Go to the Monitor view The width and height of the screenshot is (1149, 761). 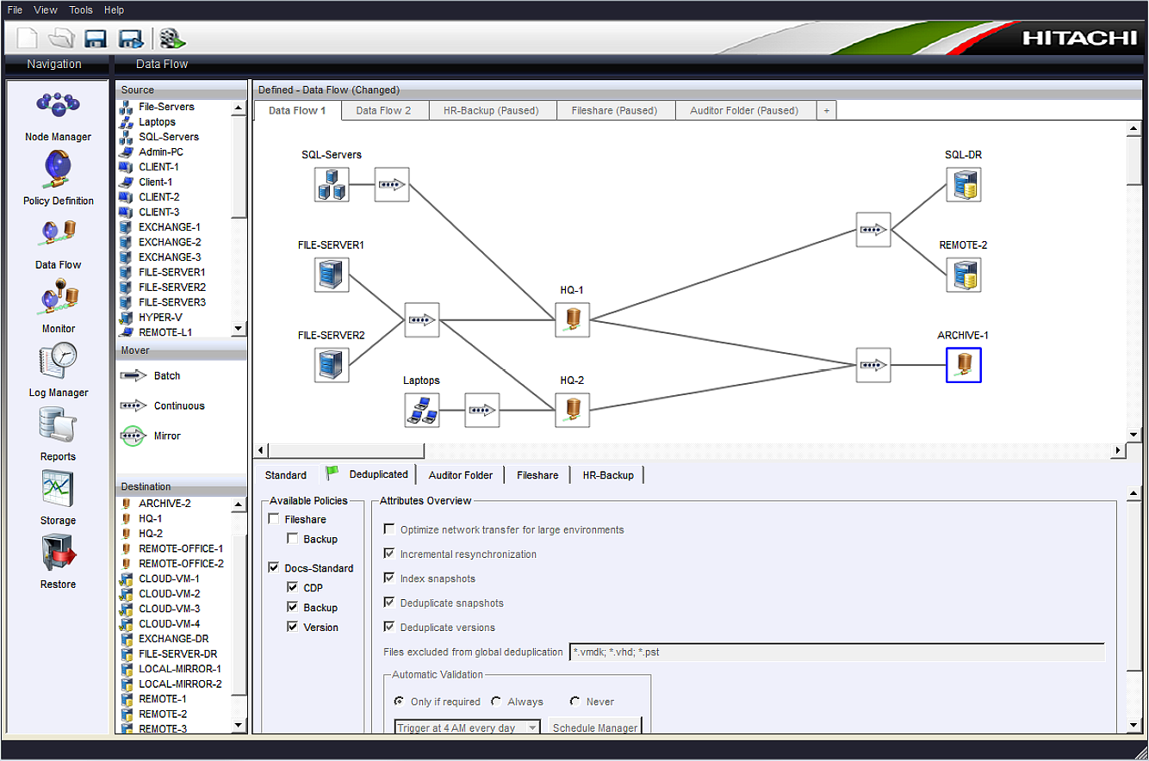pyautogui.click(x=58, y=306)
